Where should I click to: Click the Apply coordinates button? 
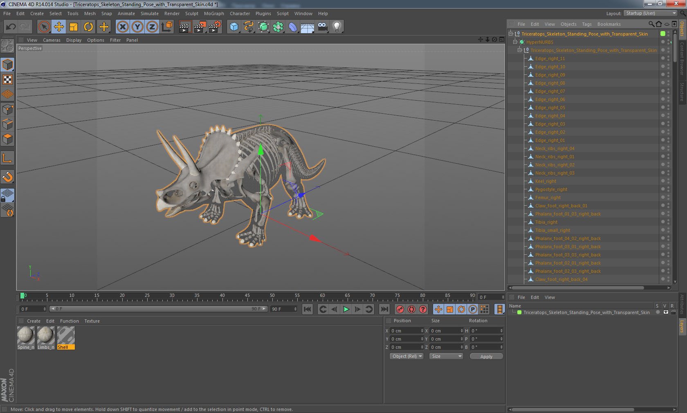[486, 357]
